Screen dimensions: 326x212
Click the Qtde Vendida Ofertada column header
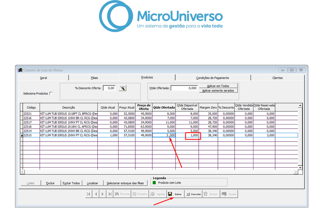click(244, 107)
